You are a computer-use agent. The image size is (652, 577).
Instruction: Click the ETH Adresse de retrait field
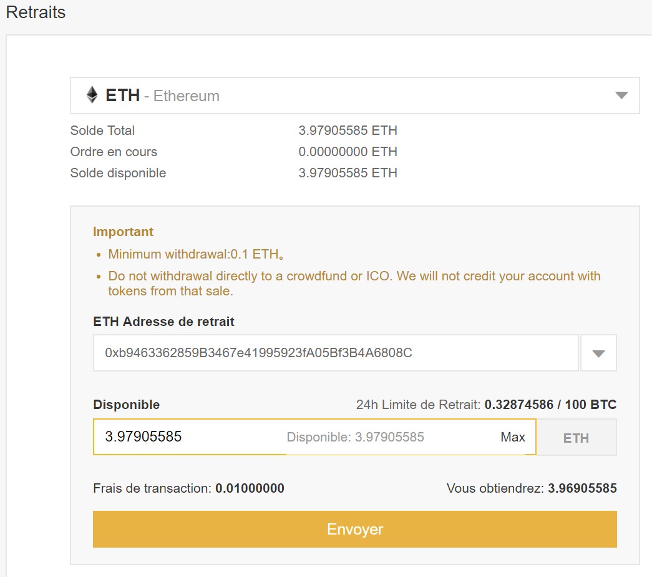(336, 353)
